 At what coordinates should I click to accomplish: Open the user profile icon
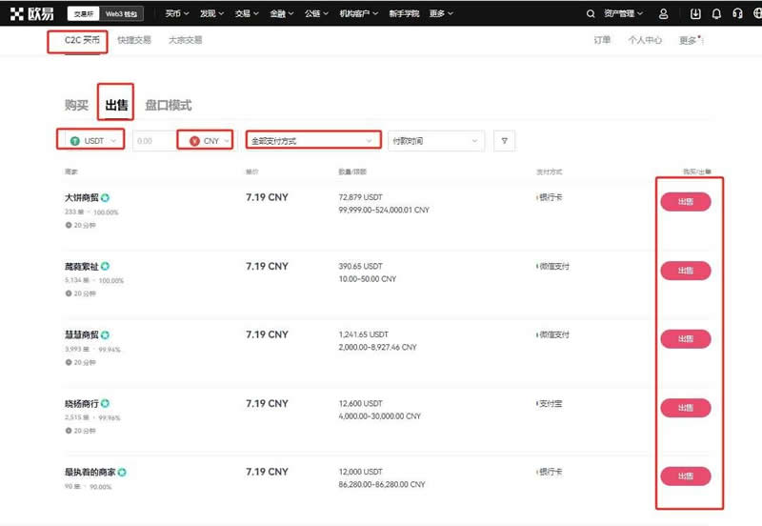[x=663, y=14]
